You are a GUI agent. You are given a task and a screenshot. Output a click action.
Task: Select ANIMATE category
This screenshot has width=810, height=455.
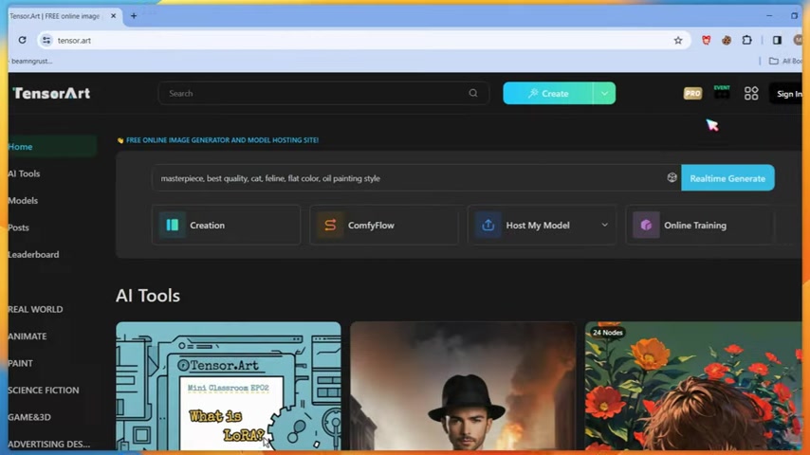tap(28, 337)
